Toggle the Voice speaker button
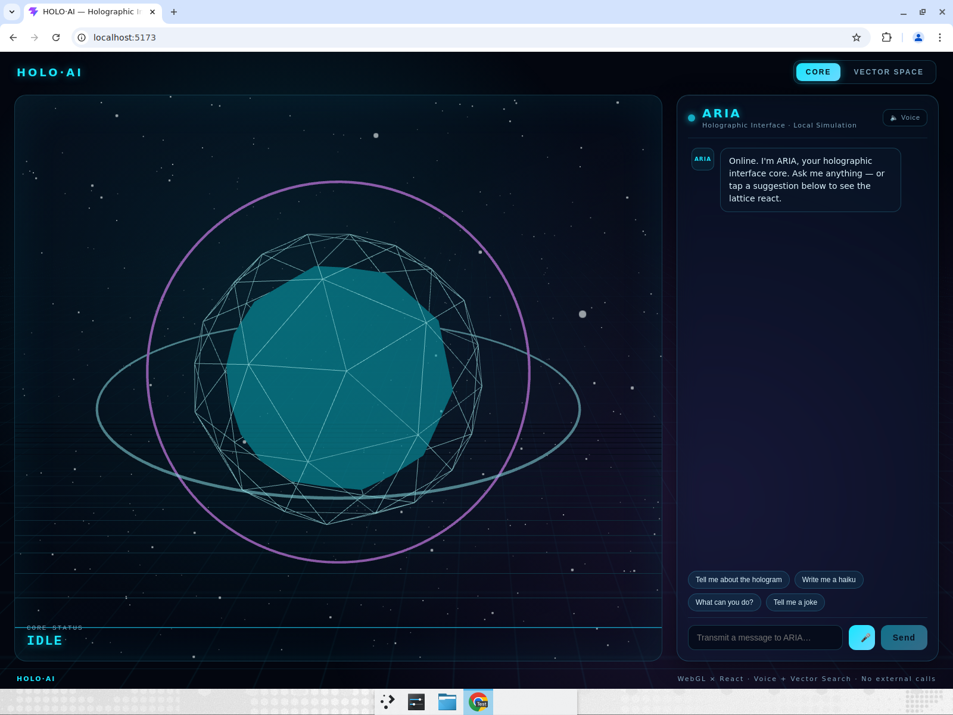Viewport: 953px width, 715px height. [905, 118]
